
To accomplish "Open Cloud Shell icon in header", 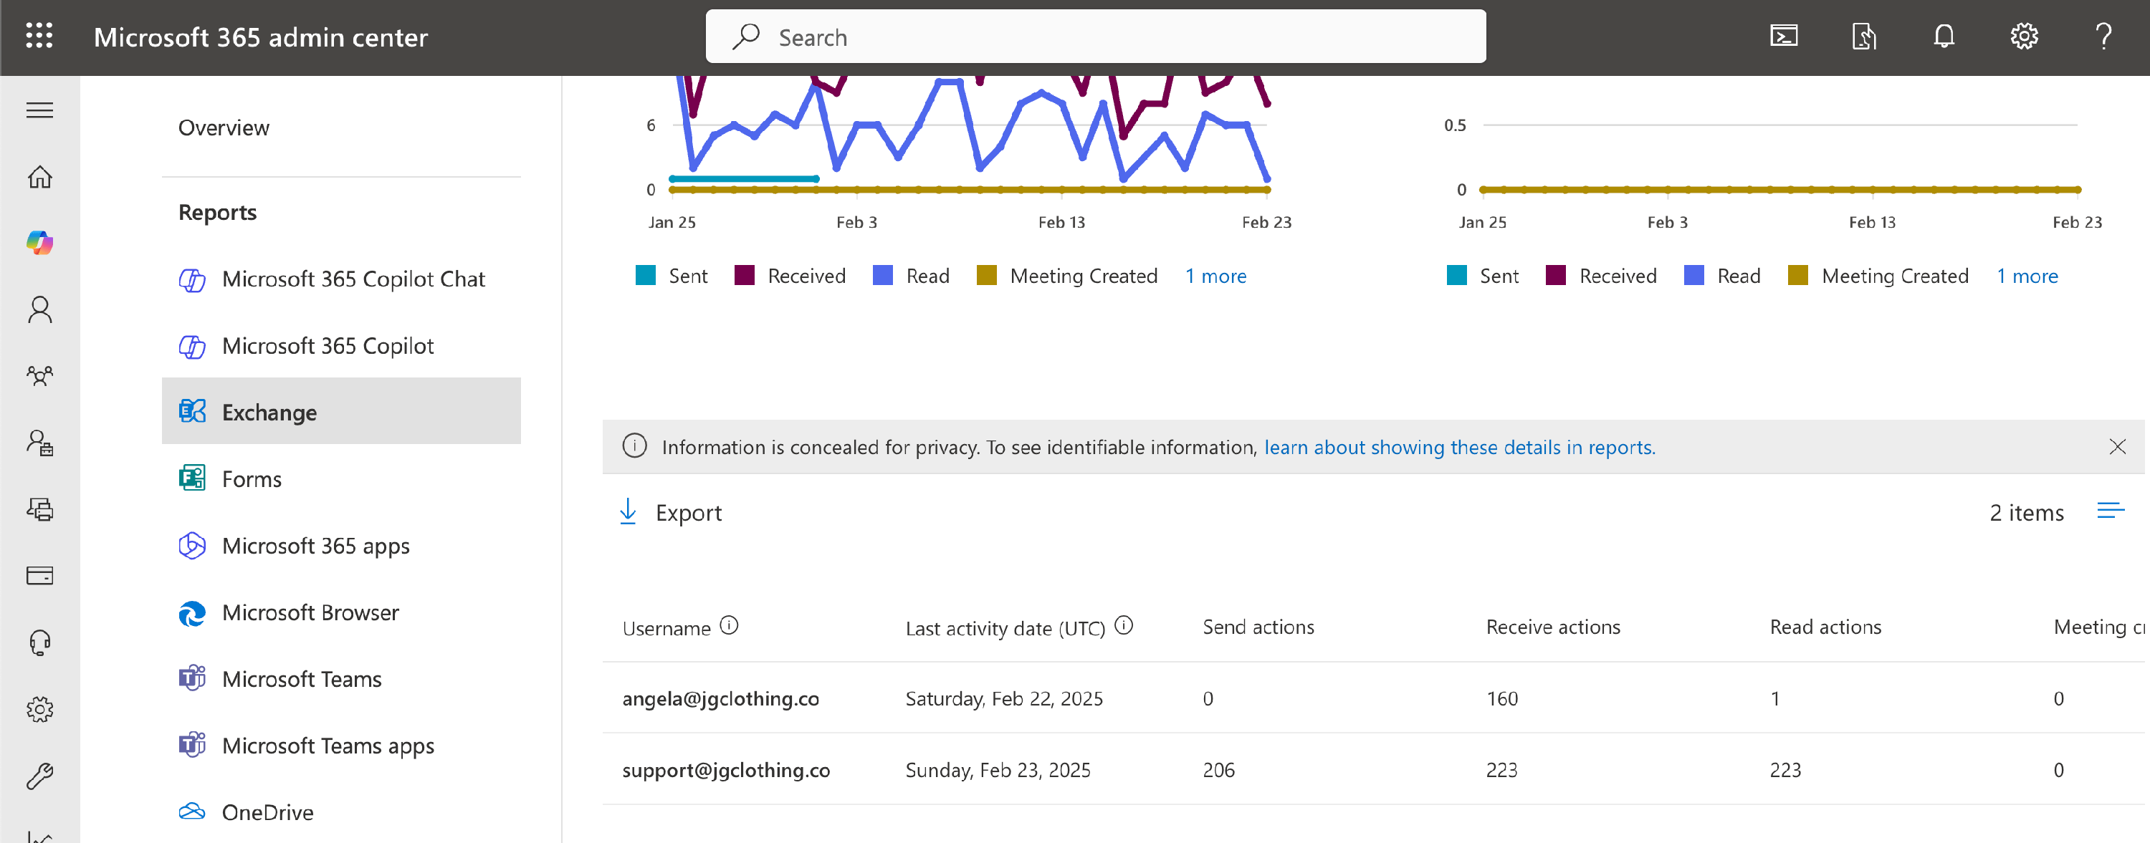I will (x=1784, y=36).
